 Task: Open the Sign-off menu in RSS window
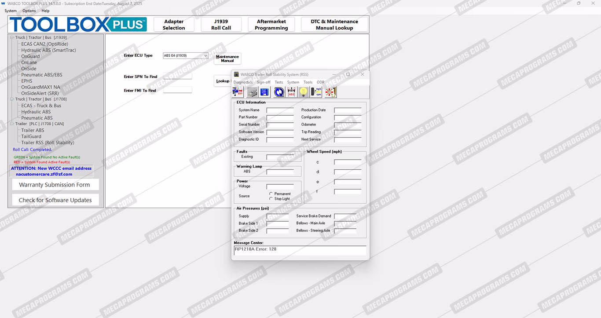(264, 82)
